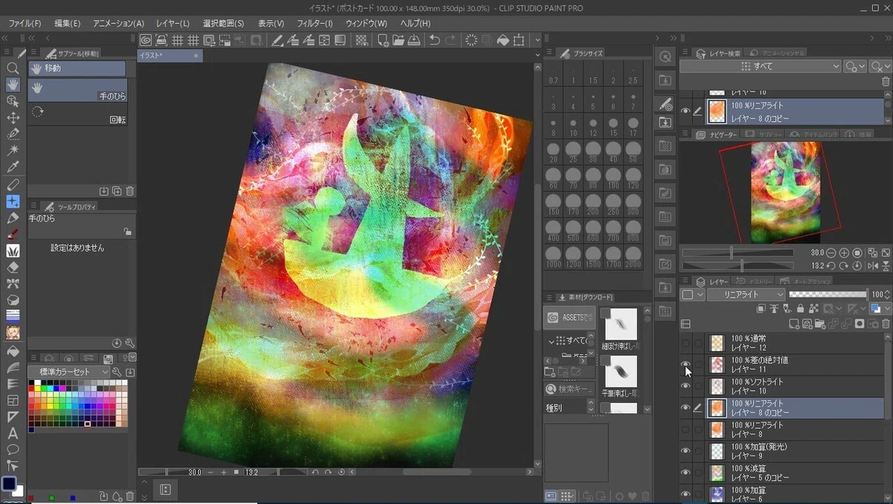
Task: Click the main color swatch in the toolbox
Action: coord(9,484)
